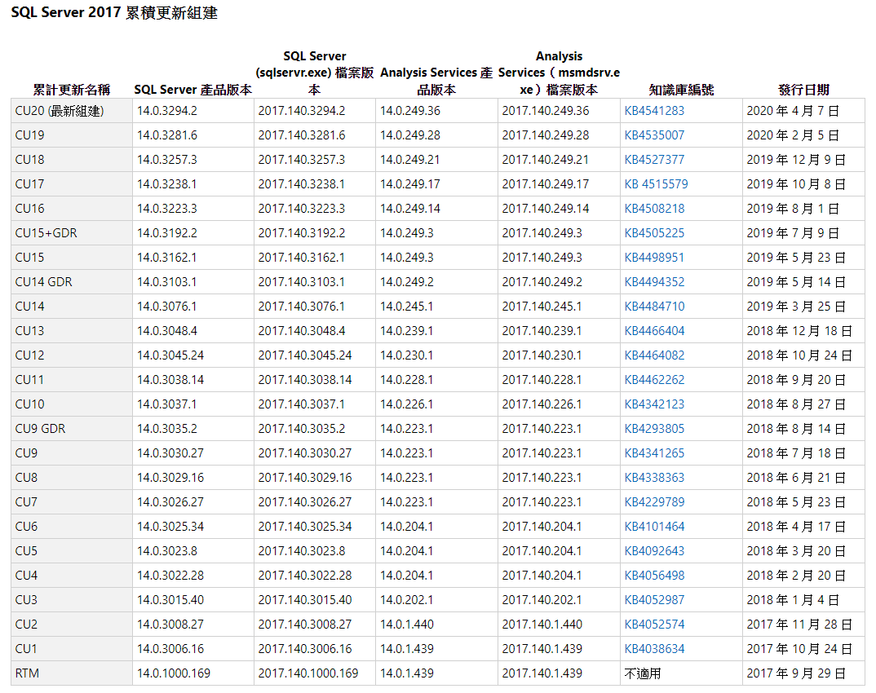Open the KB4293805 link for CU9 GDR
The image size is (876, 693).
coord(654,429)
